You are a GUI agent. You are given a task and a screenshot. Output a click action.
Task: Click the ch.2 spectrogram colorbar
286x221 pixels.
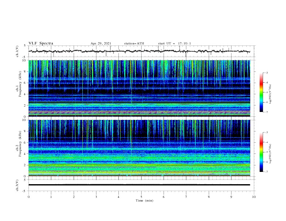pos(261,152)
